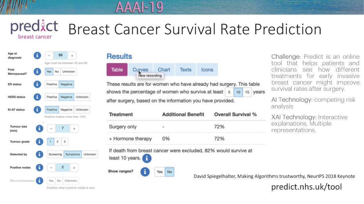The image size is (364, 204).
Task: Select Screening under Detected by
Action: [55, 154]
